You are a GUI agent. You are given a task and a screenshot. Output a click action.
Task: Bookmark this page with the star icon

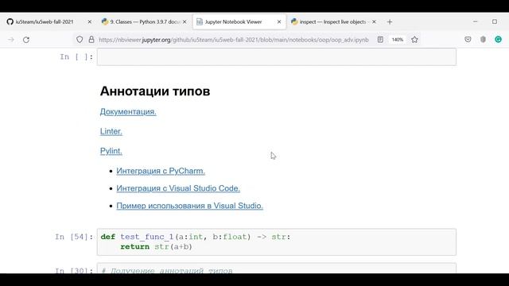[x=414, y=40]
